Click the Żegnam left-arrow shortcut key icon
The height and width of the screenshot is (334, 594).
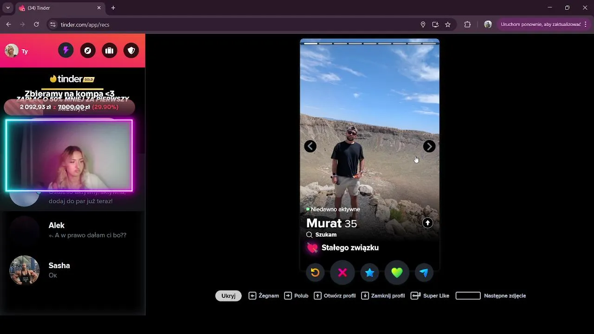[x=252, y=295]
